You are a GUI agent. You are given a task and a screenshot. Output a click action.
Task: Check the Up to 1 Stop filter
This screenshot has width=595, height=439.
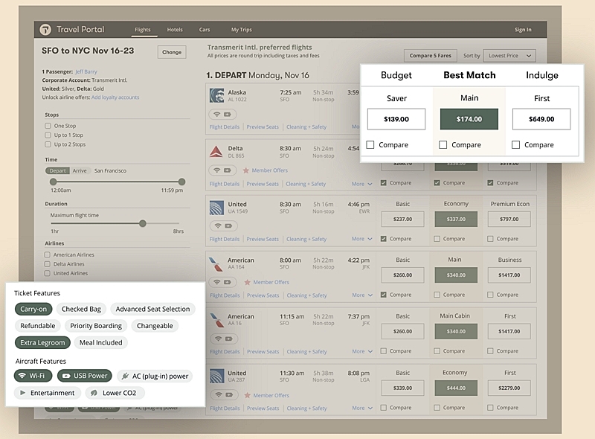pos(48,135)
